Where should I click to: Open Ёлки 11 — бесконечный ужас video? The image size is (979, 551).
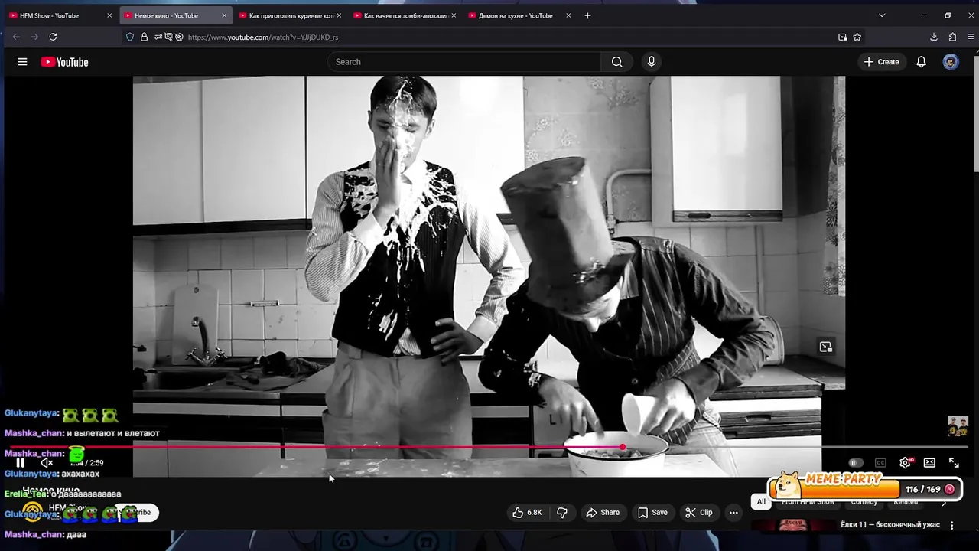point(891,524)
